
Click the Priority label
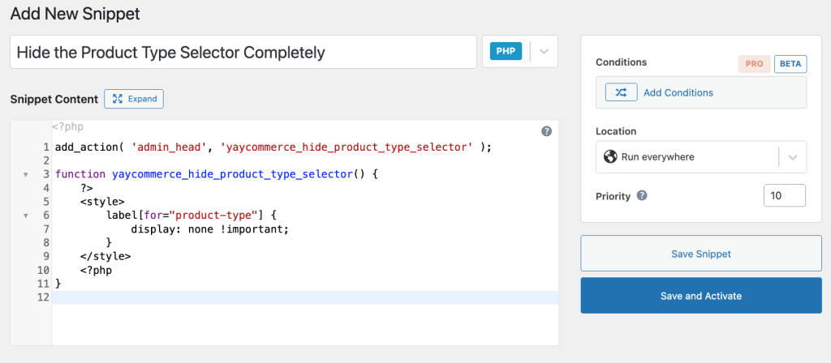pos(614,196)
